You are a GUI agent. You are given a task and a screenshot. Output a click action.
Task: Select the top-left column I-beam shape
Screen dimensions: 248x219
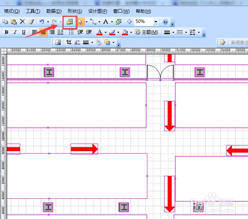49,72
